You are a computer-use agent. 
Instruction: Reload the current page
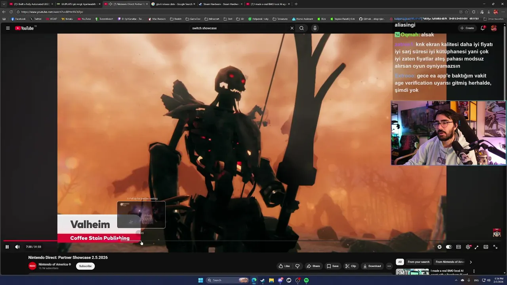pos(11,12)
